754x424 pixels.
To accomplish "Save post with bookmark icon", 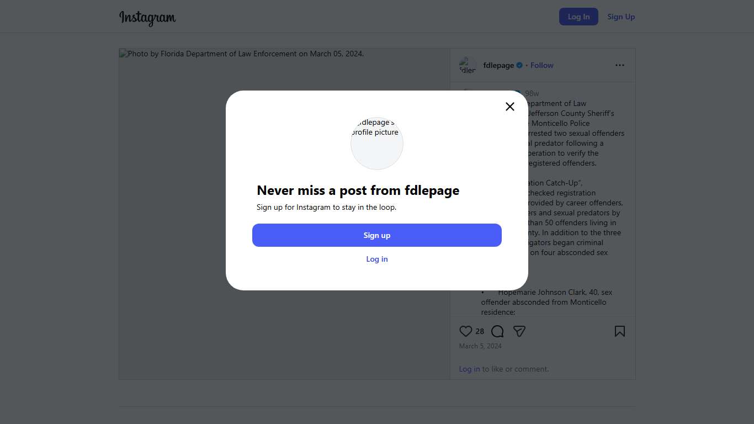I will (620, 331).
